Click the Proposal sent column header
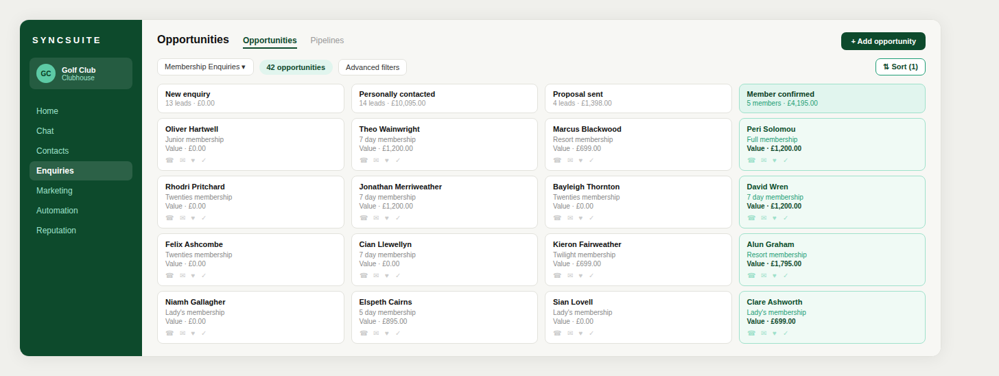The height and width of the screenshot is (376, 999). coord(638,98)
